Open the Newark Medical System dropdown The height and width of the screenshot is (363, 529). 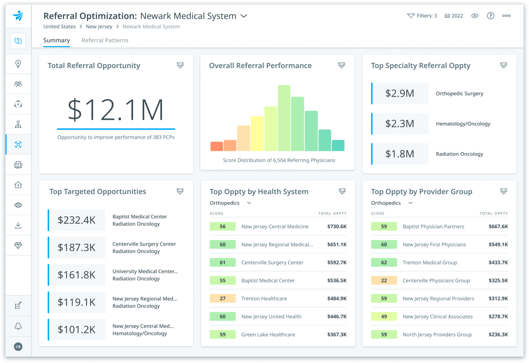tap(244, 16)
